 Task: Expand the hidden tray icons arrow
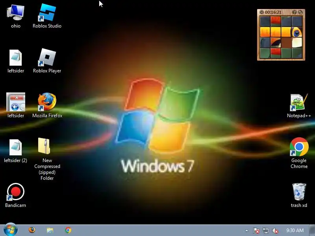tap(246, 230)
